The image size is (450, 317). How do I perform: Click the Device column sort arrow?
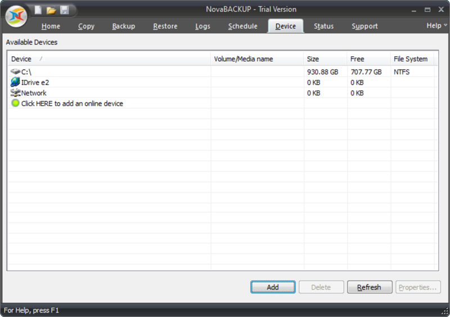41,58
